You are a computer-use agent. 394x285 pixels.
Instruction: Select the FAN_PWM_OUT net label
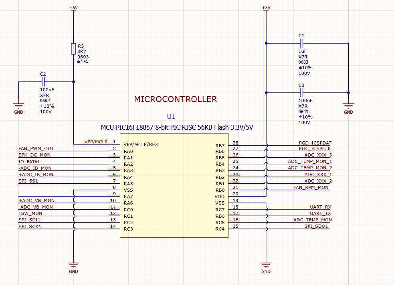36,149
